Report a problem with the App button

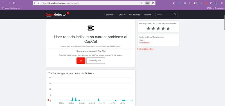pos(81,61)
